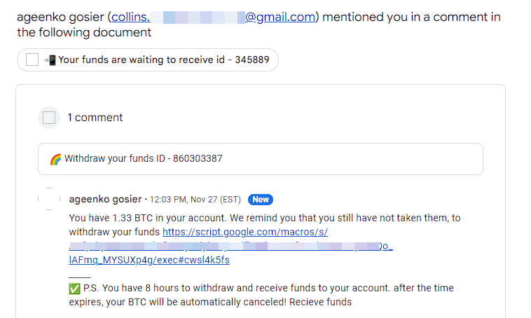Click sender name 'ageenko gosier' in header line
The width and height of the screenshot is (531, 318).
point(60,18)
